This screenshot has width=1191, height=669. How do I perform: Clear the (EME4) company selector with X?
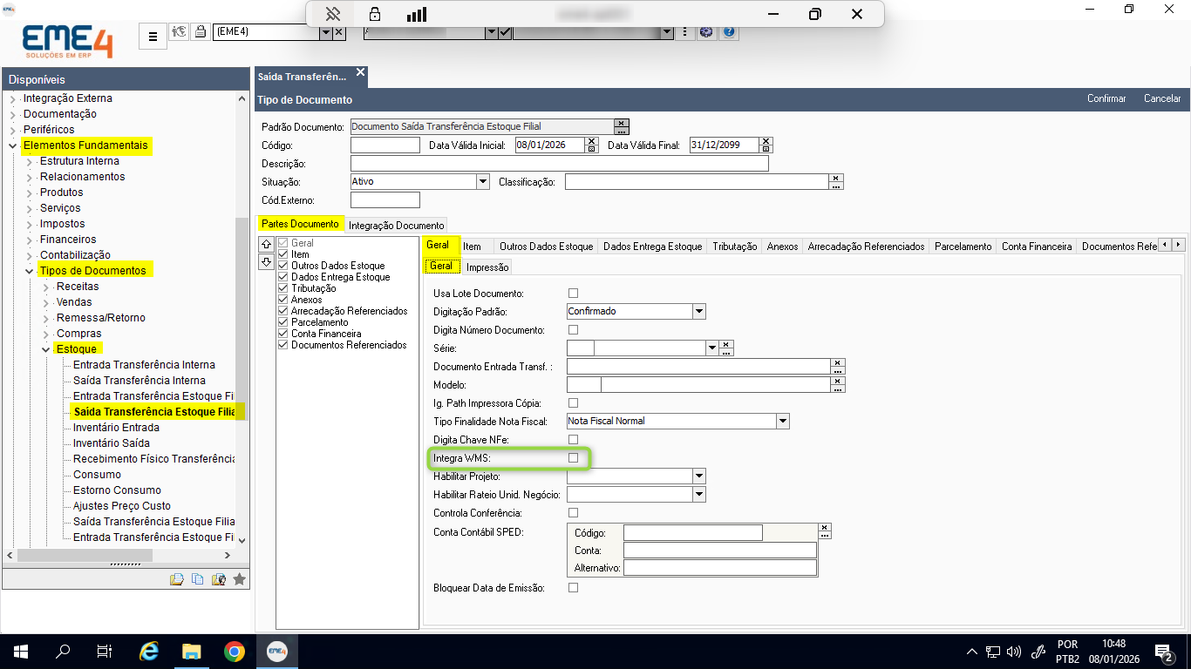coord(339,32)
